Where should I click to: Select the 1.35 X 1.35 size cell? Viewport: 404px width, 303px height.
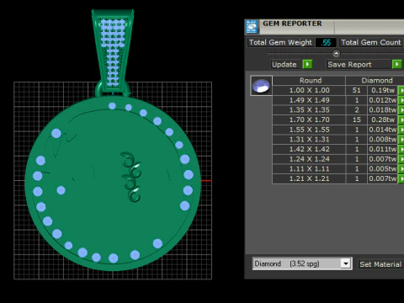(309, 110)
